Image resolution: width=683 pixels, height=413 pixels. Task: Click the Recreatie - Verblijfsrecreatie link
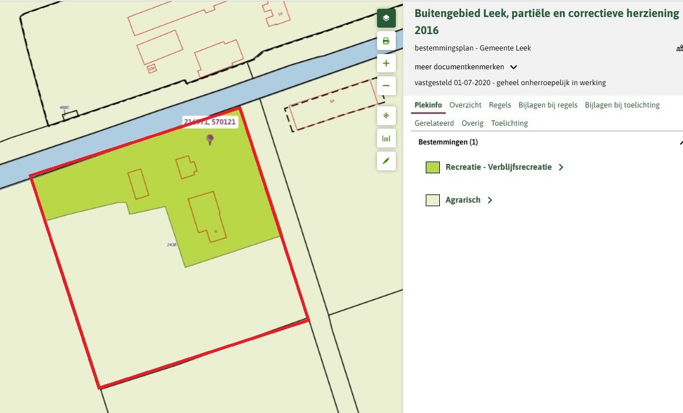click(x=499, y=167)
